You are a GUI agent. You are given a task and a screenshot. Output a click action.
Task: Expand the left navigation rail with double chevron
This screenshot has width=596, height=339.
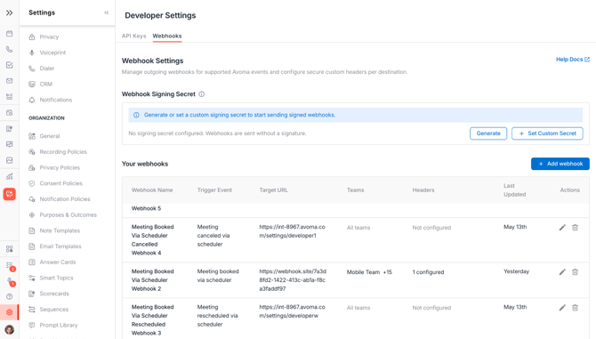[10, 12]
